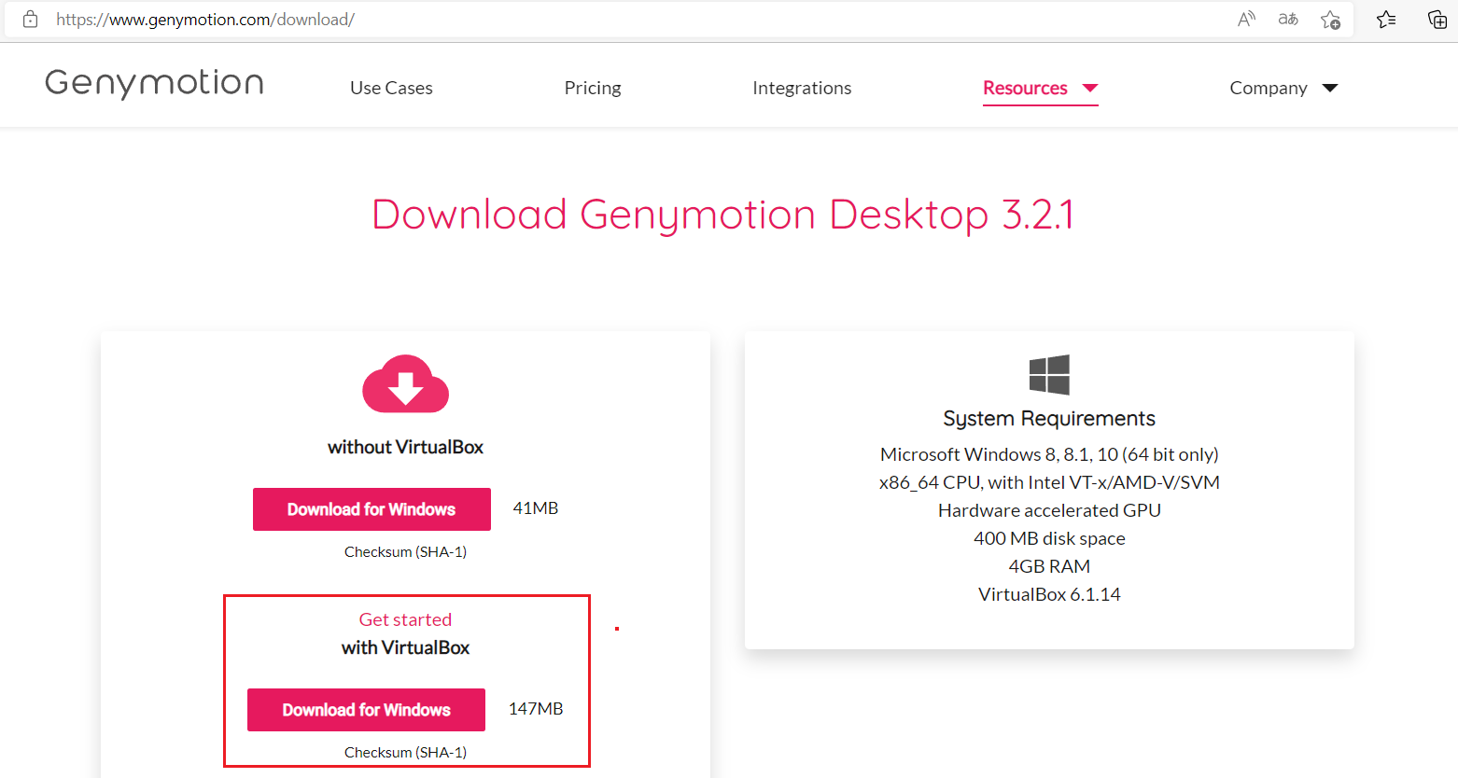Expand the Resources dropdown arrow
This screenshot has width=1458, height=778.
[x=1089, y=88]
